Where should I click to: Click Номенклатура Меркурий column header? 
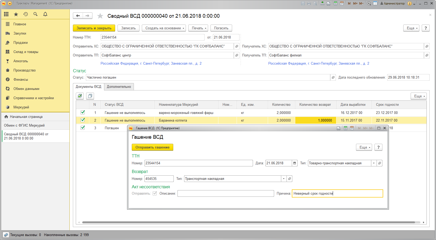click(186, 104)
